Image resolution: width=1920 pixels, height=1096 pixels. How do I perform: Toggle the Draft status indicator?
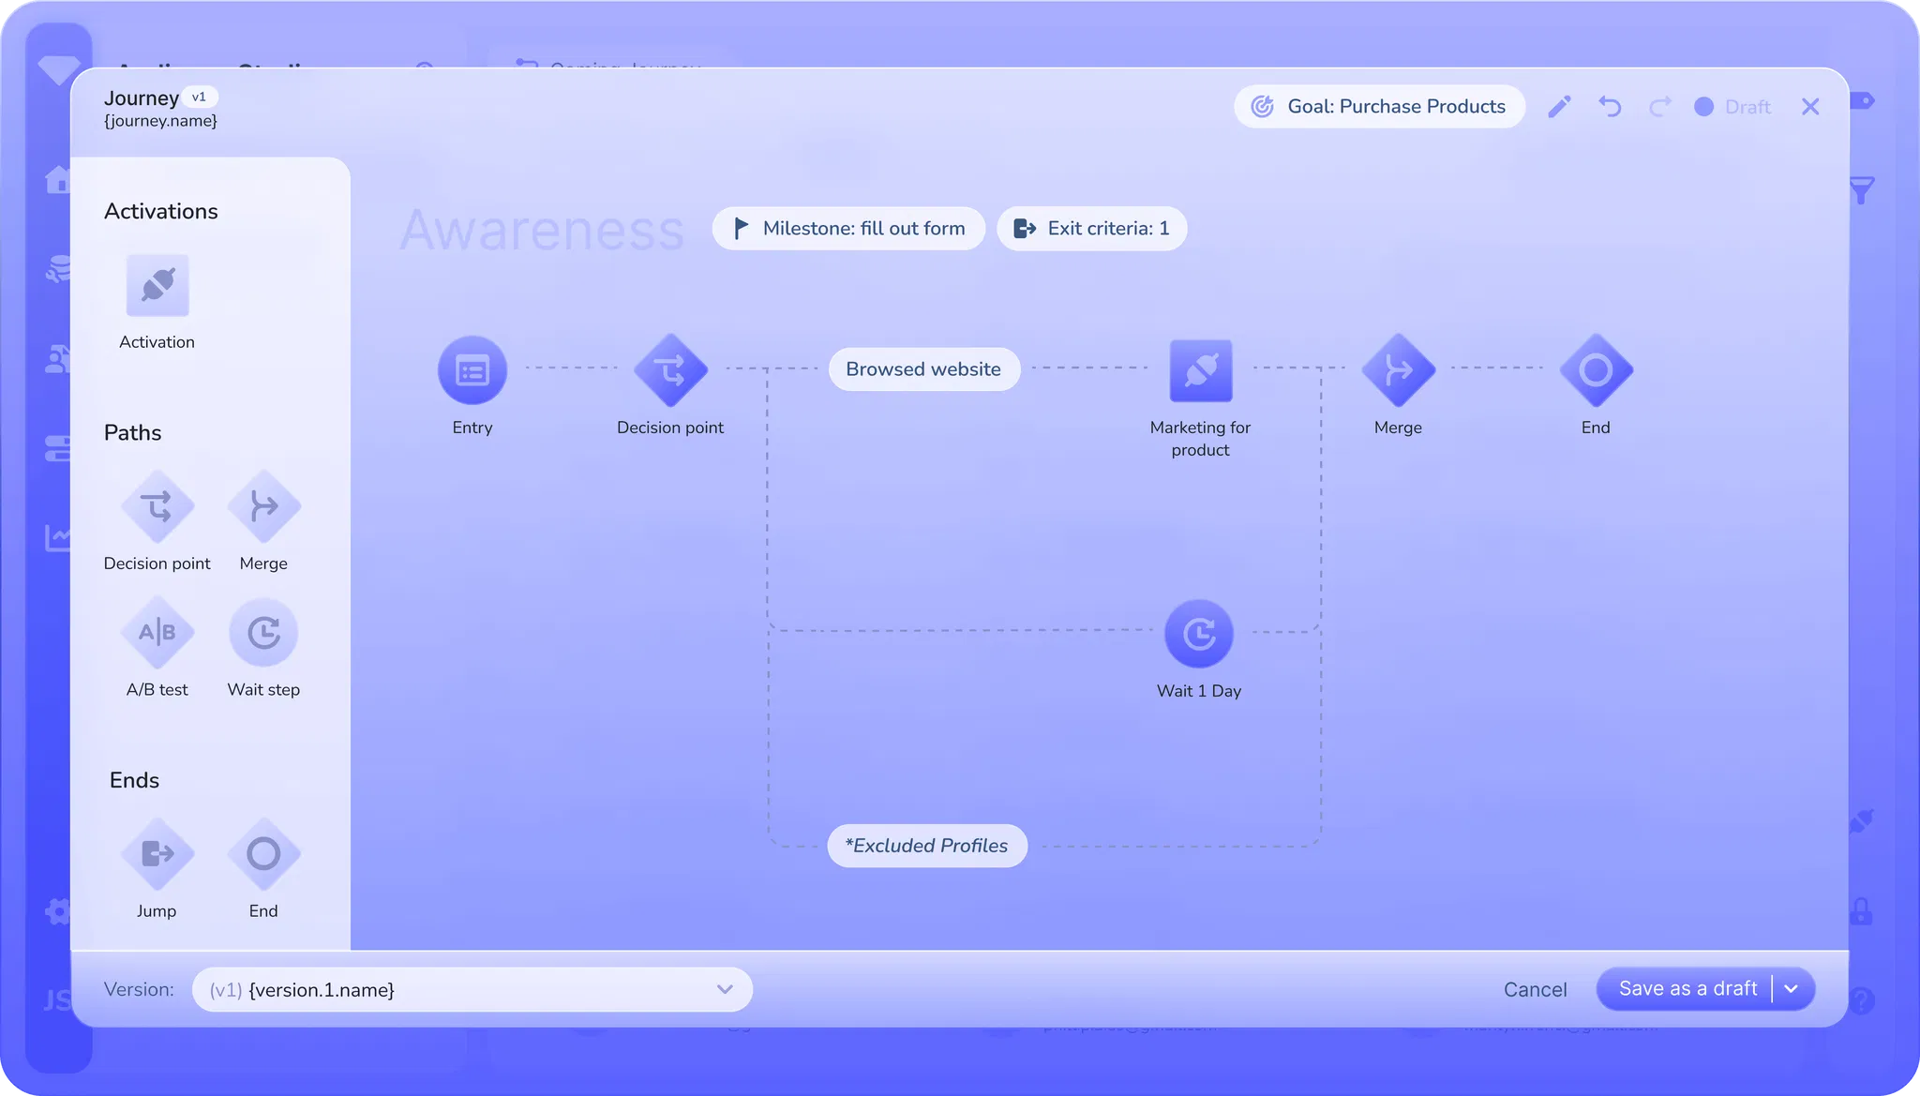pos(1732,107)
